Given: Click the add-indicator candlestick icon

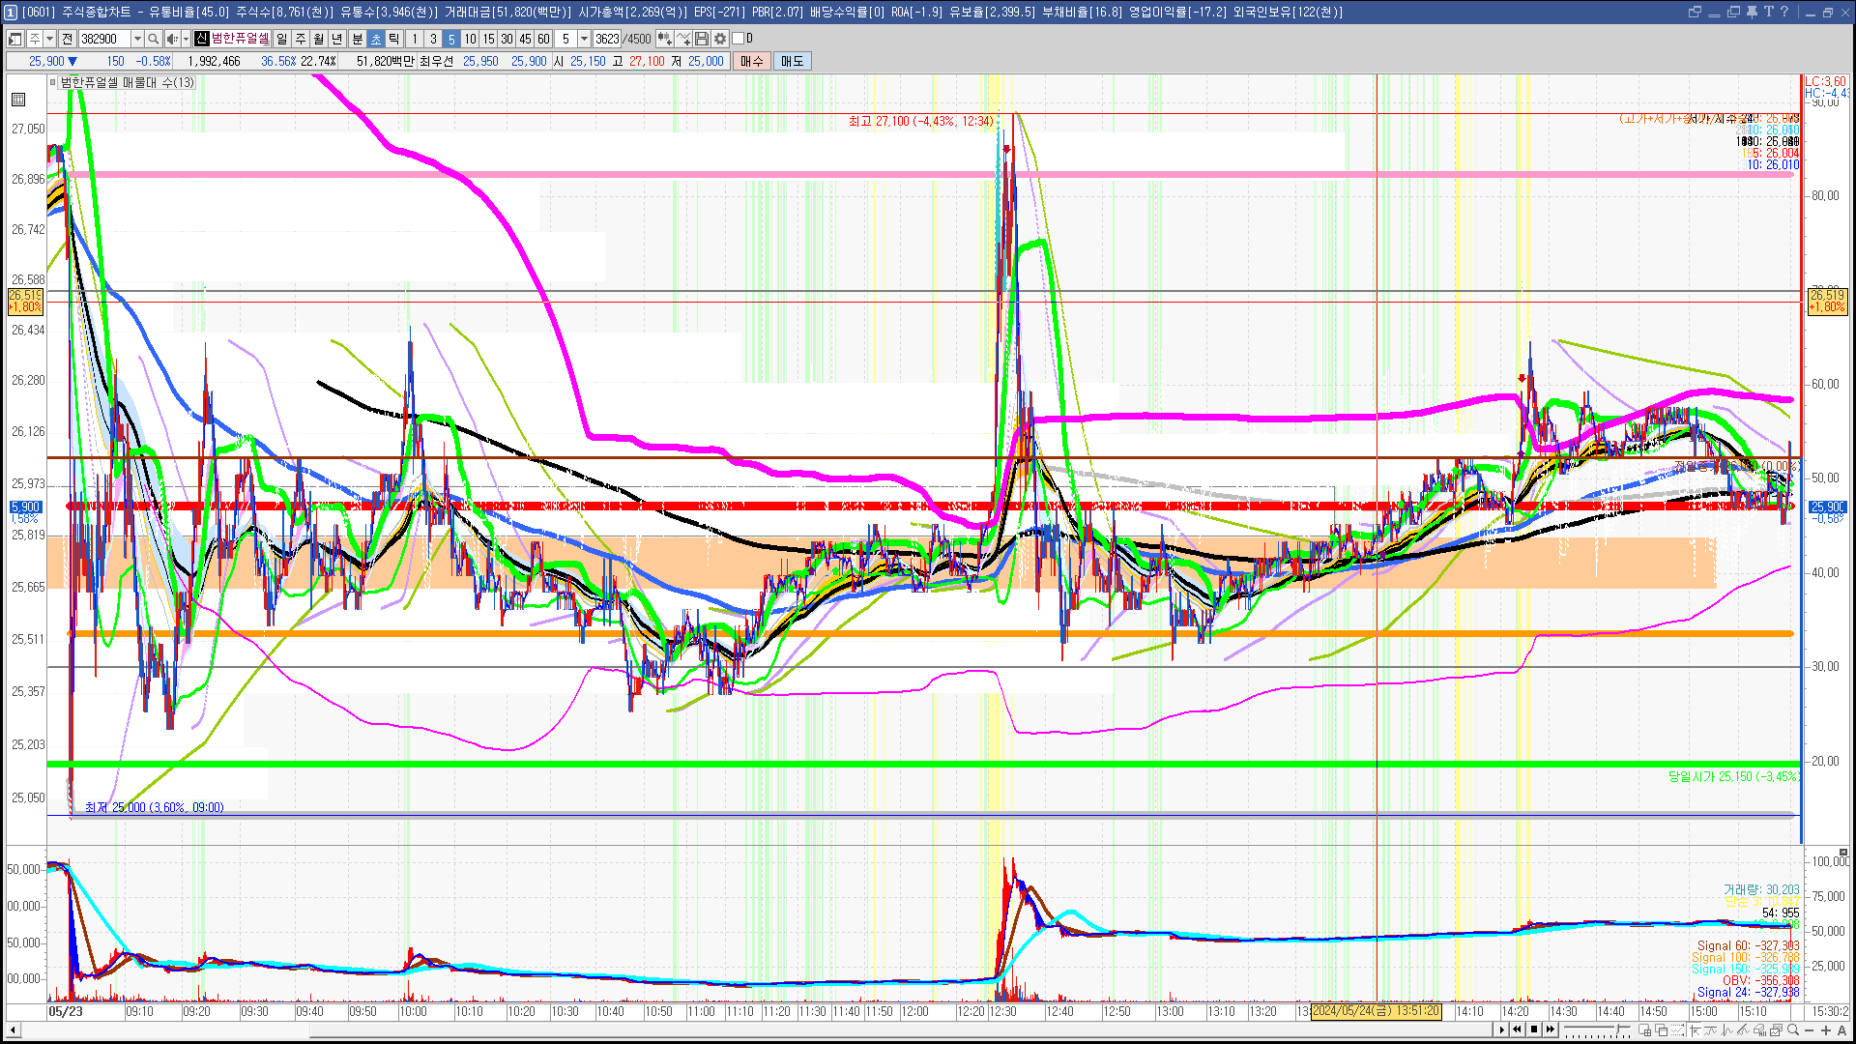Looking at the screenshot, I should [x=664, y=39].
